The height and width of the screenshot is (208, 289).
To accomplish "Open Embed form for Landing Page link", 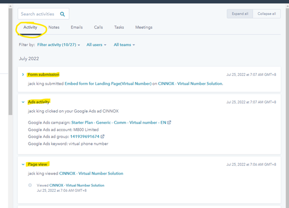I will pos(108,84).
